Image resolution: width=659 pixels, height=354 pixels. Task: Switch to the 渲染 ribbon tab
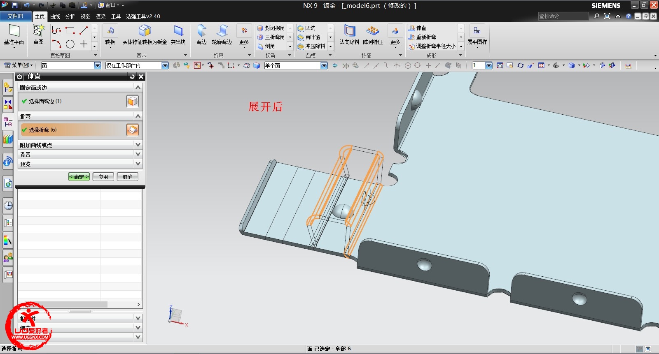(x=101, y=16)
